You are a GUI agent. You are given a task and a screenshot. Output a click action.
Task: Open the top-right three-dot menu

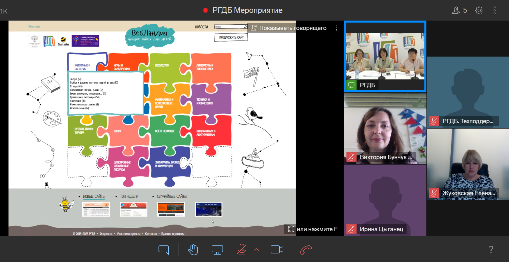tap(494, 10)
